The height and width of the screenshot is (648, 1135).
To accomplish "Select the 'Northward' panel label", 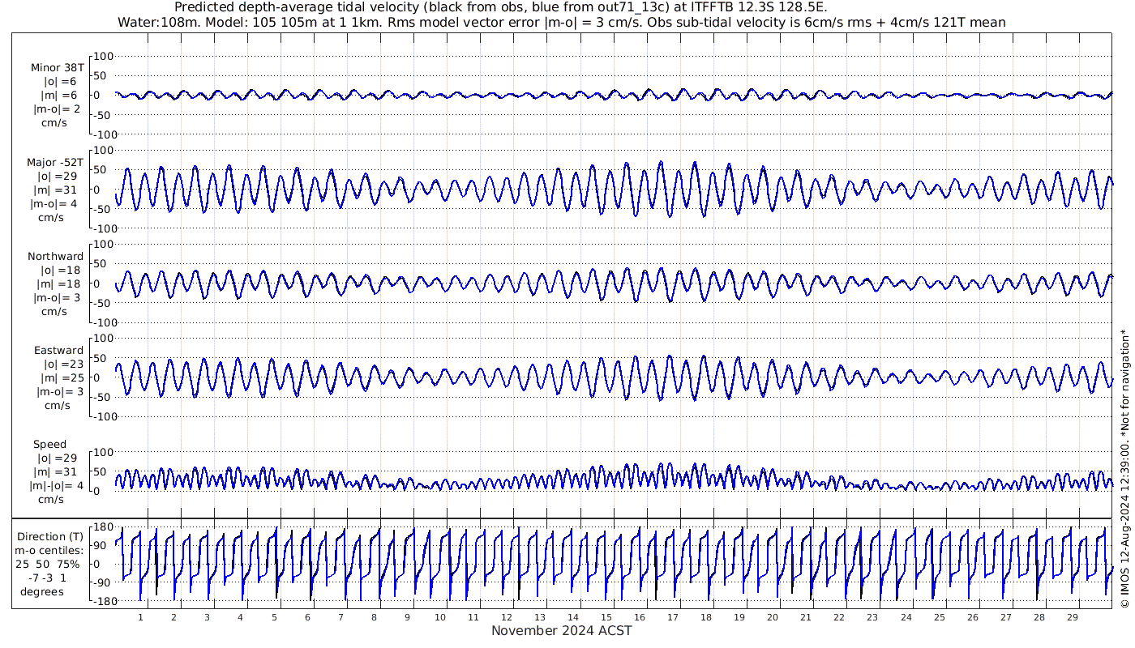I will 55,256.
